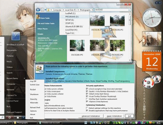This screenshot has height=125, width=163.
Task: Select the DSC02158.JPG thumbnail
Action: [x=117, y=20]
